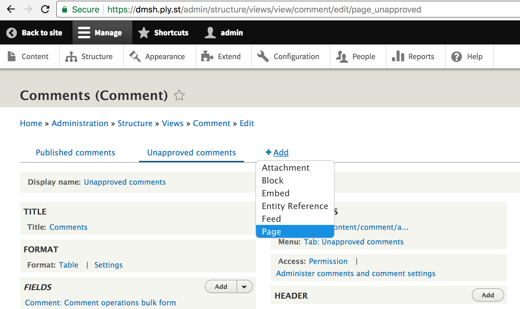This screenshot has height=309, width=520.
Task: Click the Extend puzzle-piece icon
Action: (x=207, y=56)
